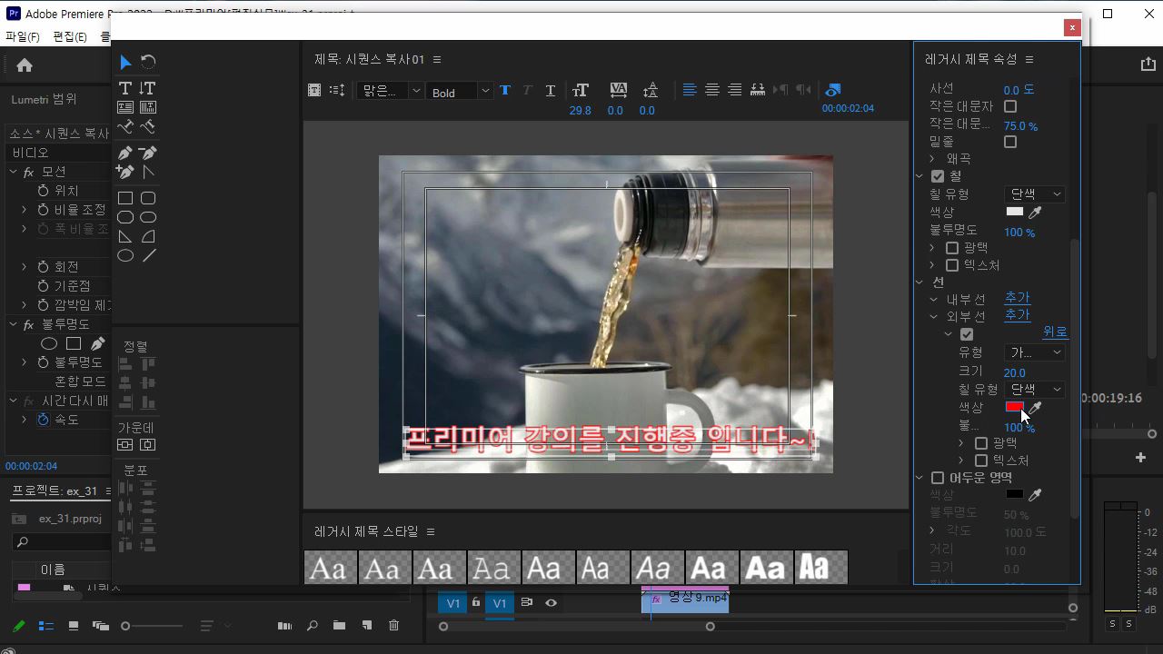Image resolution: width=1163 pixels, height=654 pixels.
Task: Open the 파일(F) menu
Action: click(x=23, y=37)
